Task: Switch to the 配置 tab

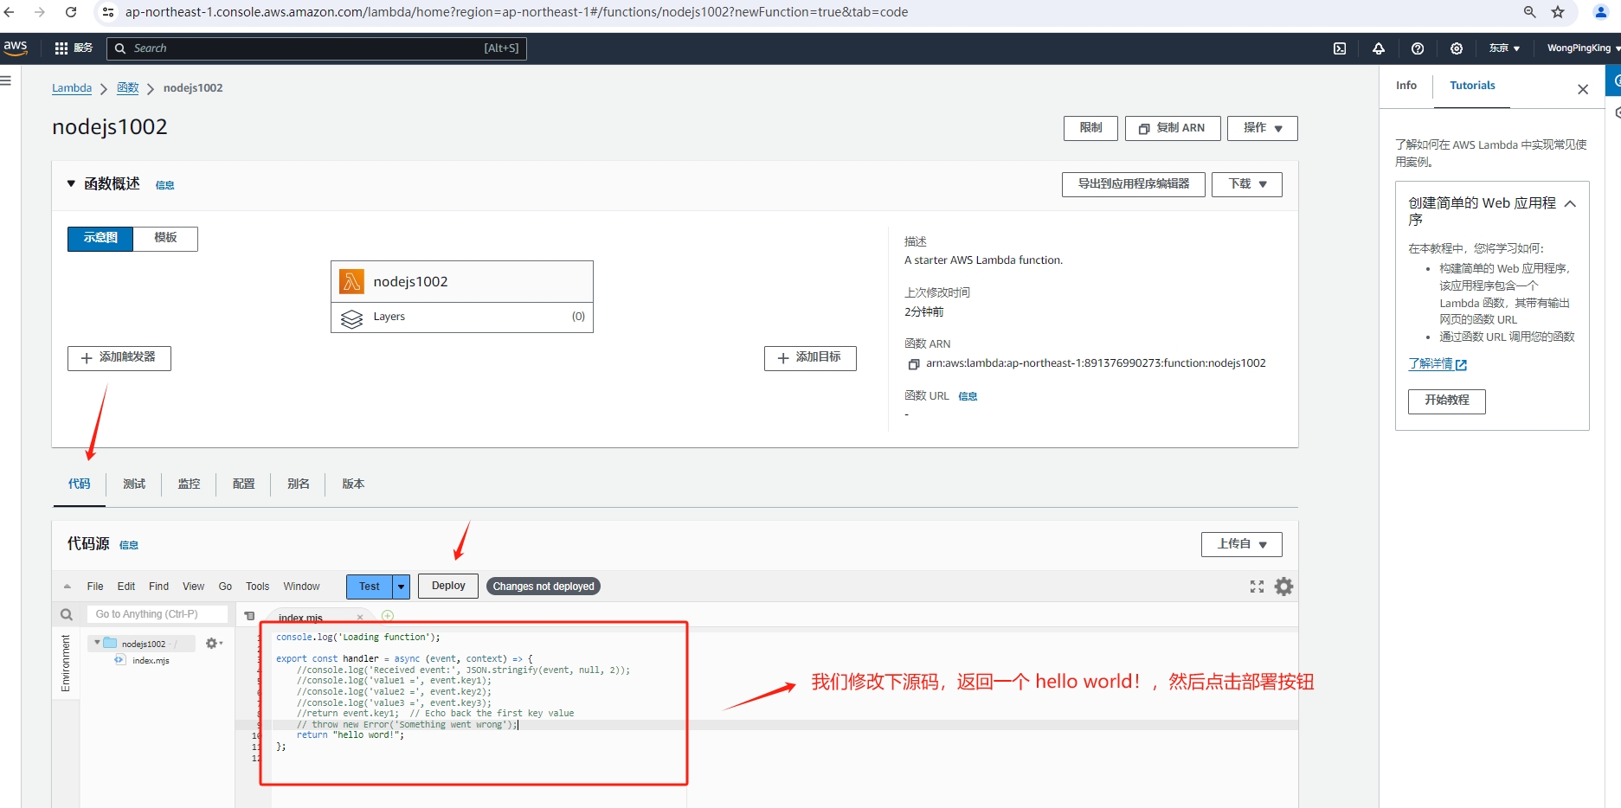Action: (244, 484)
